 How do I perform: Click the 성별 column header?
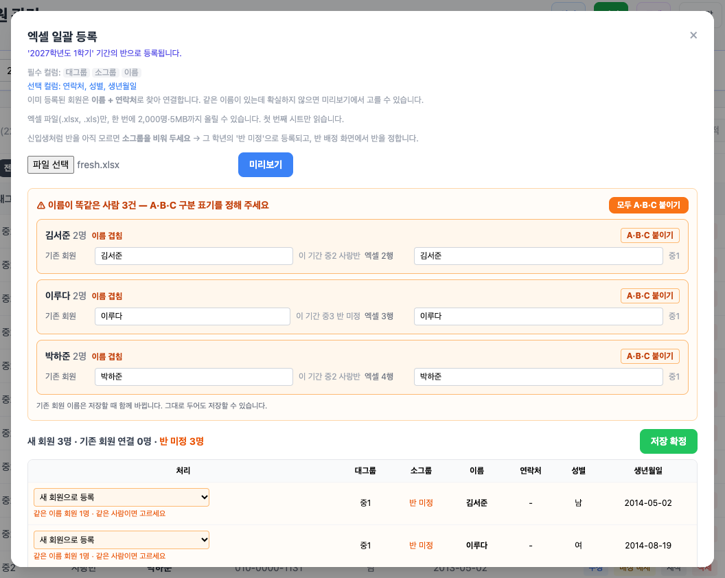click(x=579, y=471)
